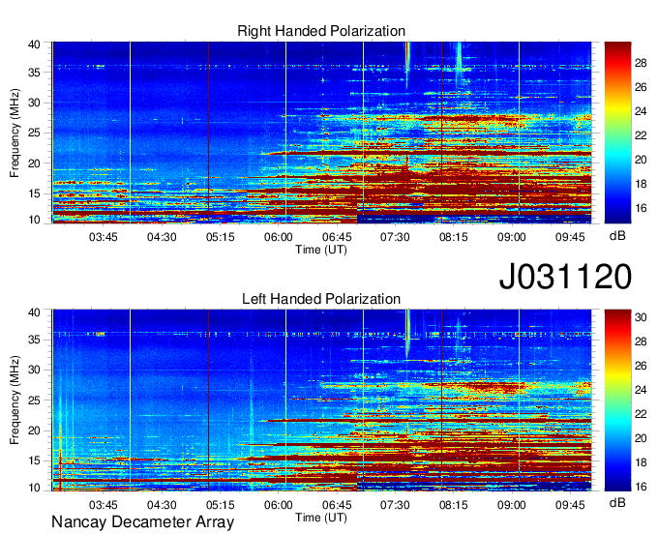Click the "10" frequency tick of Right Handed plot
This screenshot has width=658, height=534.
click(34, 220)
